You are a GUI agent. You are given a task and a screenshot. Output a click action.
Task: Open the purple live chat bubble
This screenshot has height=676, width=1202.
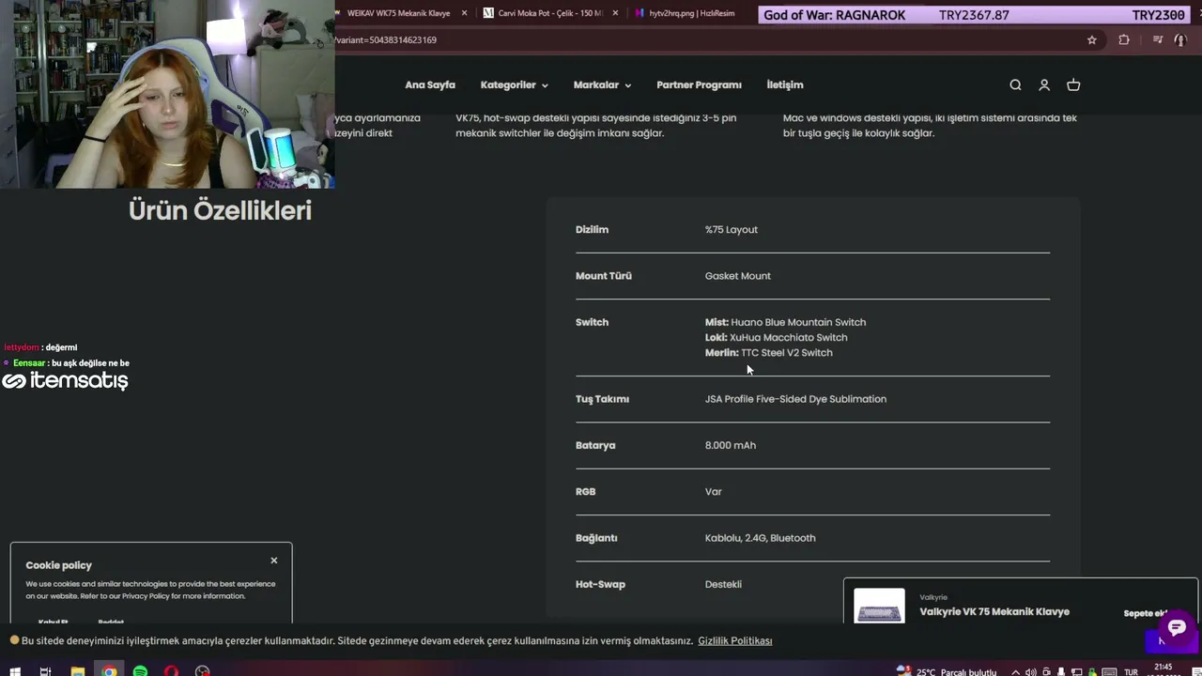pyautogui.click(x=1177, y=627)
